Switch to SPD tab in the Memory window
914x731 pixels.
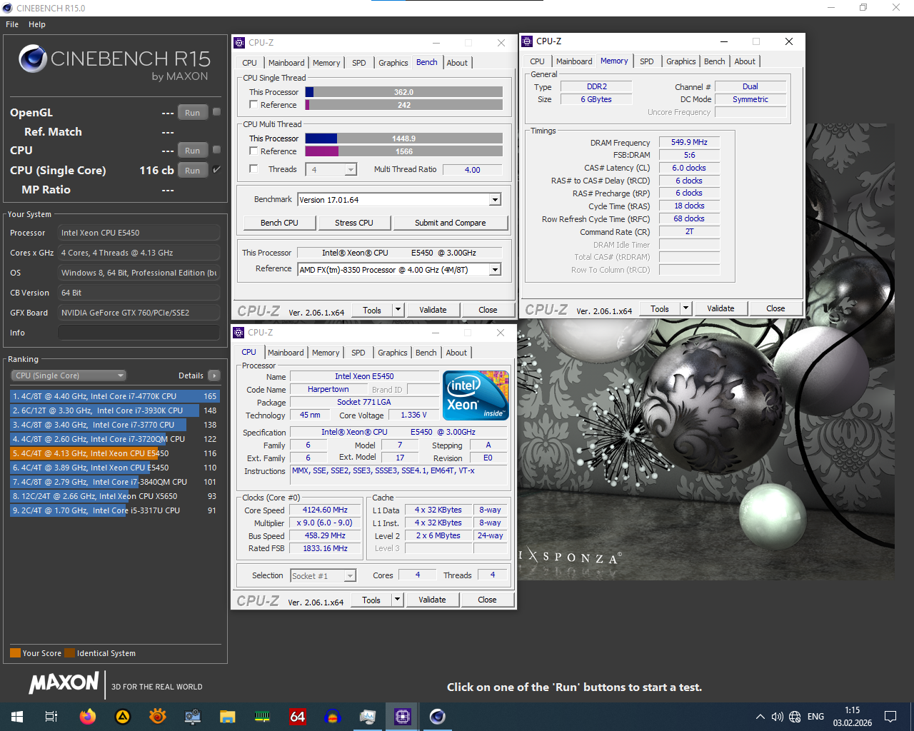(647, 61)
